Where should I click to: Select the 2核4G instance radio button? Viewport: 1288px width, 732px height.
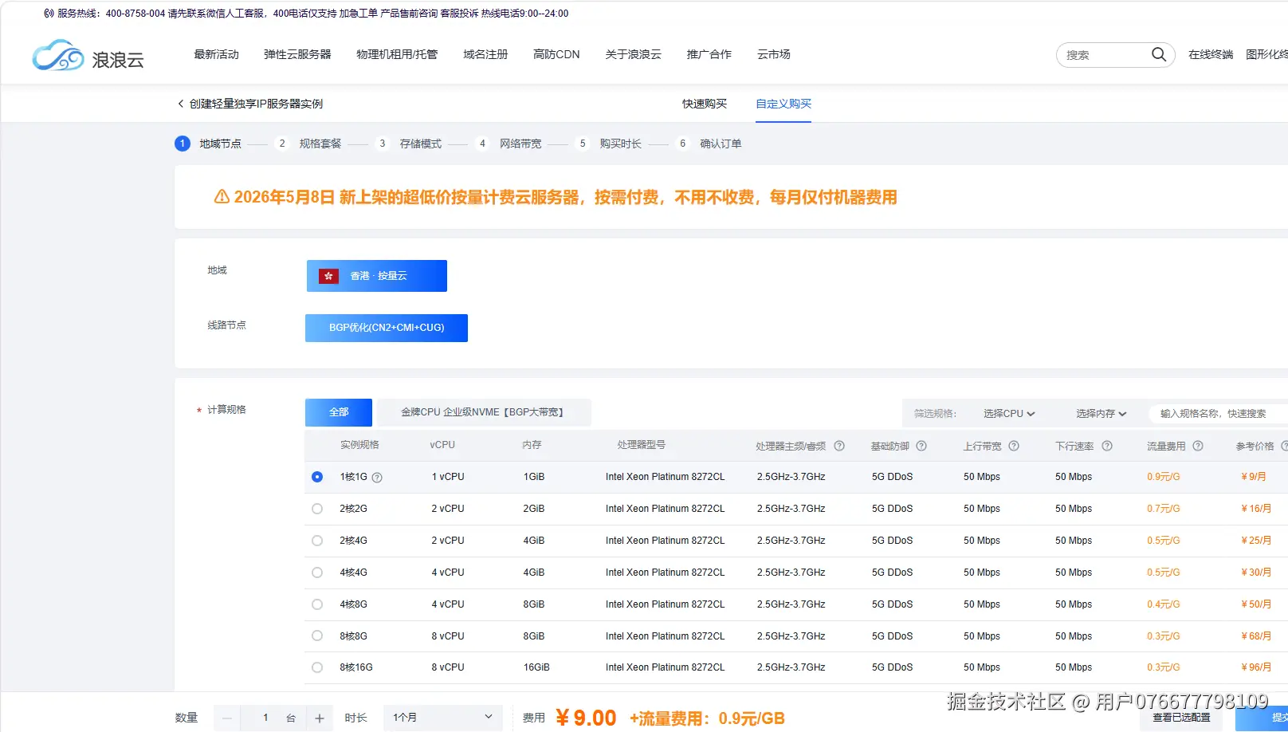pos(317,541)
